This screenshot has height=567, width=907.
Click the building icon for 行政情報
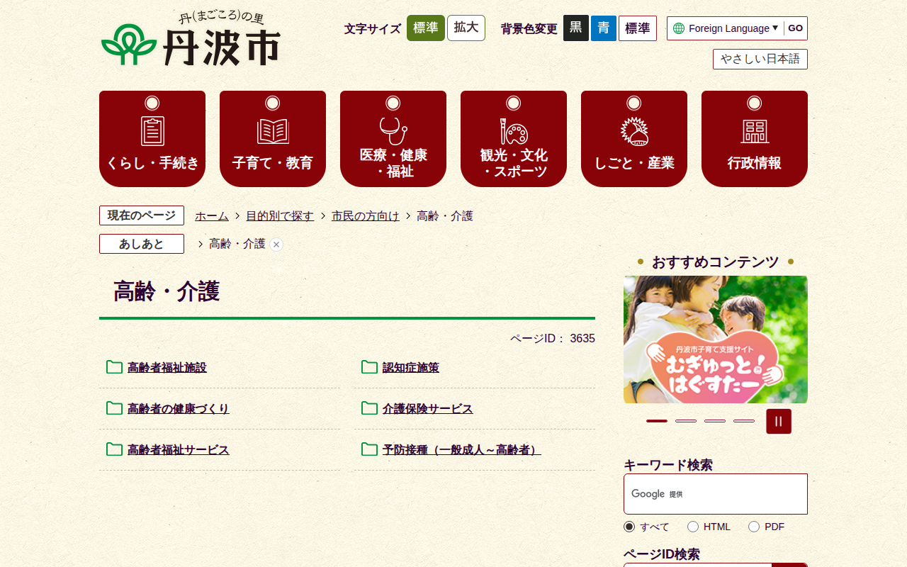tap(755, 131)
